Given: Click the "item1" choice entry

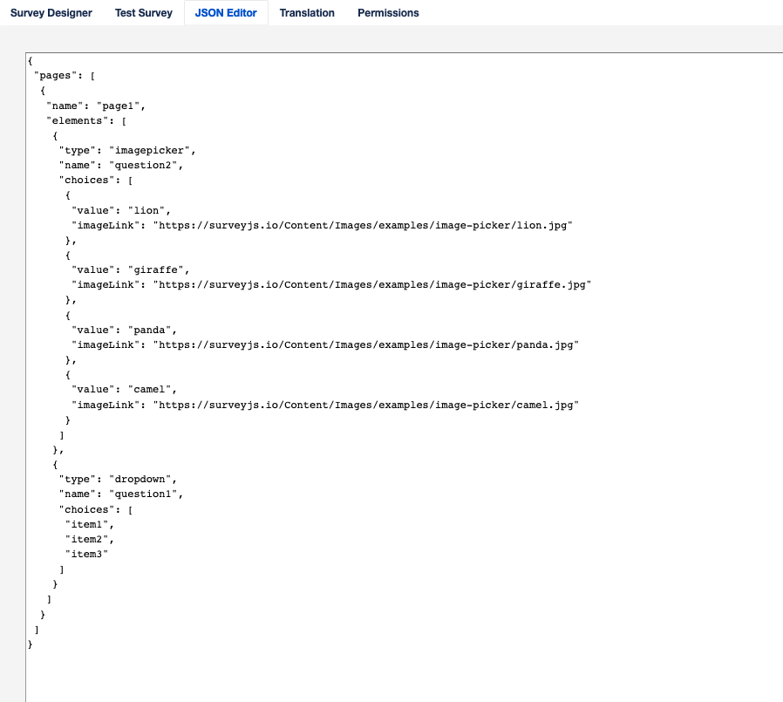Looking at the screenshot, I should (90, 524).
